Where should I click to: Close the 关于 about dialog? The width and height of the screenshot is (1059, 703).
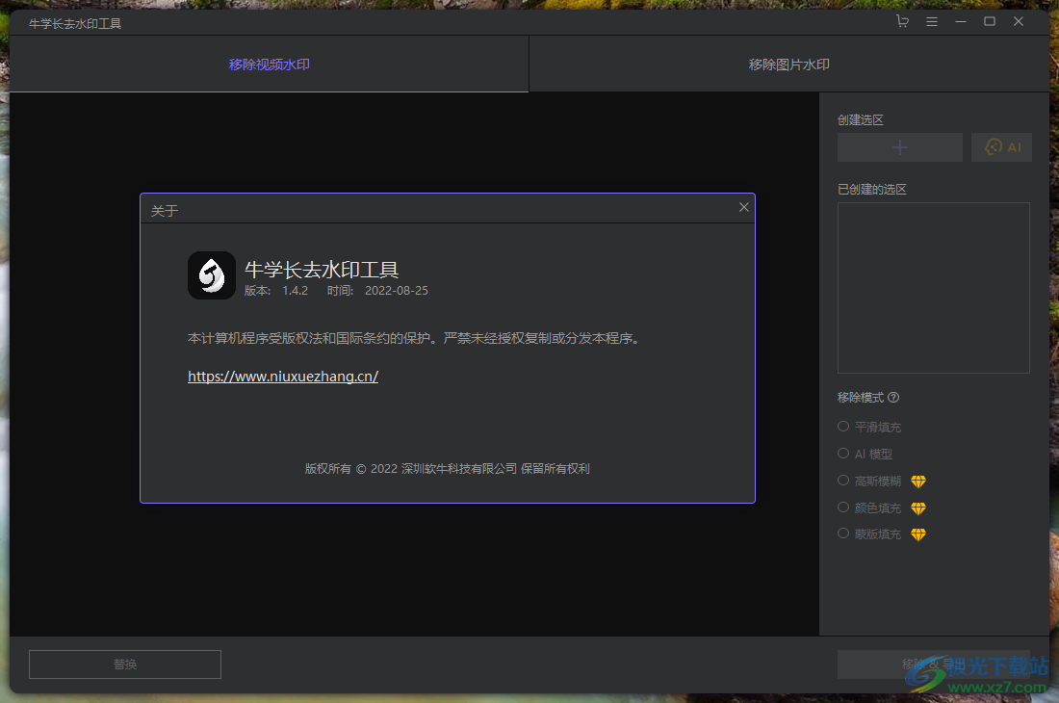(743, 207)
